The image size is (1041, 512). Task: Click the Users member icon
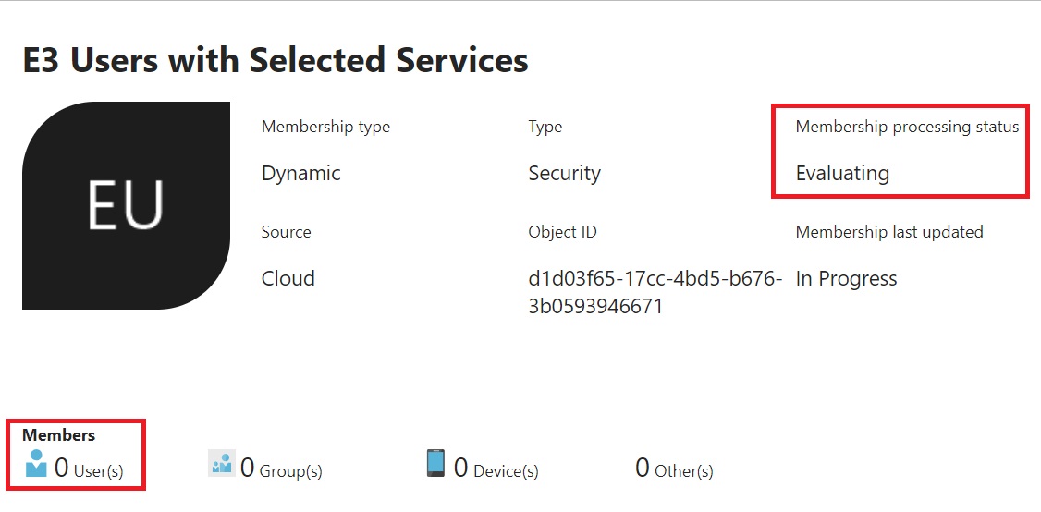(36, 463)
